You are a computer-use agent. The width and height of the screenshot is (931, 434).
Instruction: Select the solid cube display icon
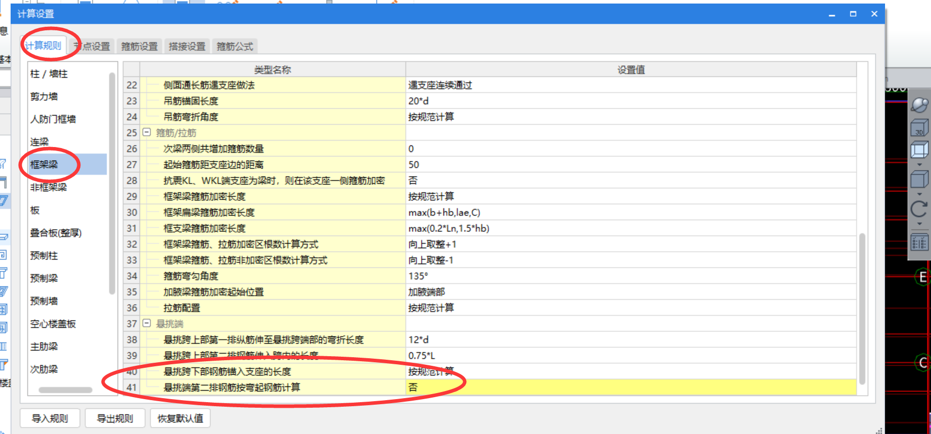pos(919,179)
